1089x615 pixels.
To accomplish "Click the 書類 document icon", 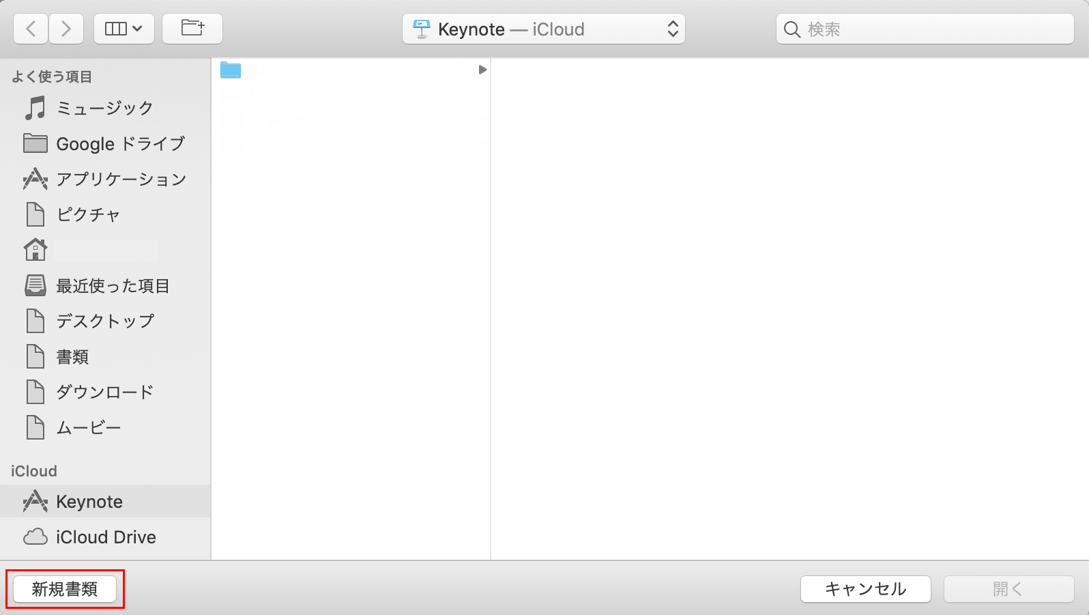I will pos(35,356).
